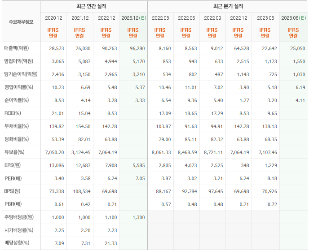Click operating margin 6.19 for 2023.06(E)

pos(300,87)
